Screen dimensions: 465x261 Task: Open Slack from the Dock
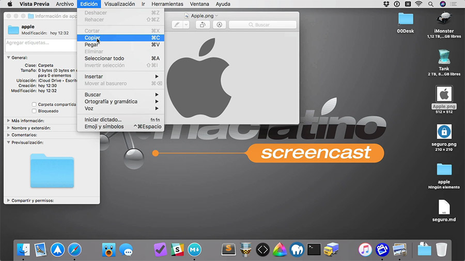177,250
